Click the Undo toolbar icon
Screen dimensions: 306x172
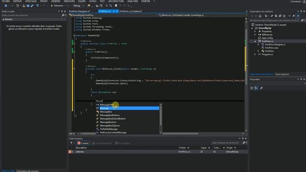(37, 6)
